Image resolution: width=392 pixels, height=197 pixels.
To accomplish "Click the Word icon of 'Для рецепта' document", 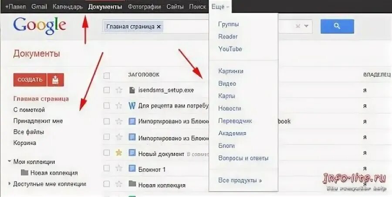I will 132,105.
